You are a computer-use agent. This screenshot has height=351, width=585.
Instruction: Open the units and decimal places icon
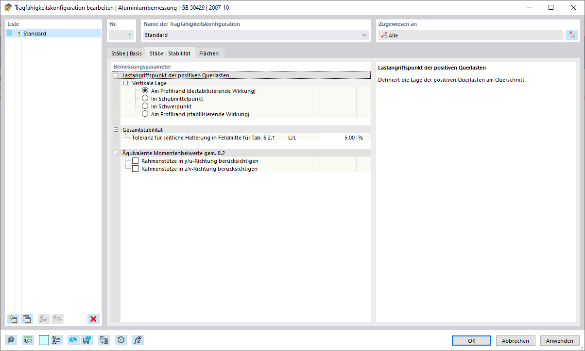tap(28, 340)
